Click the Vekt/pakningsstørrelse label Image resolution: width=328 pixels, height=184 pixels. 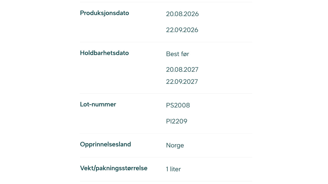click(x=114, y=168)
